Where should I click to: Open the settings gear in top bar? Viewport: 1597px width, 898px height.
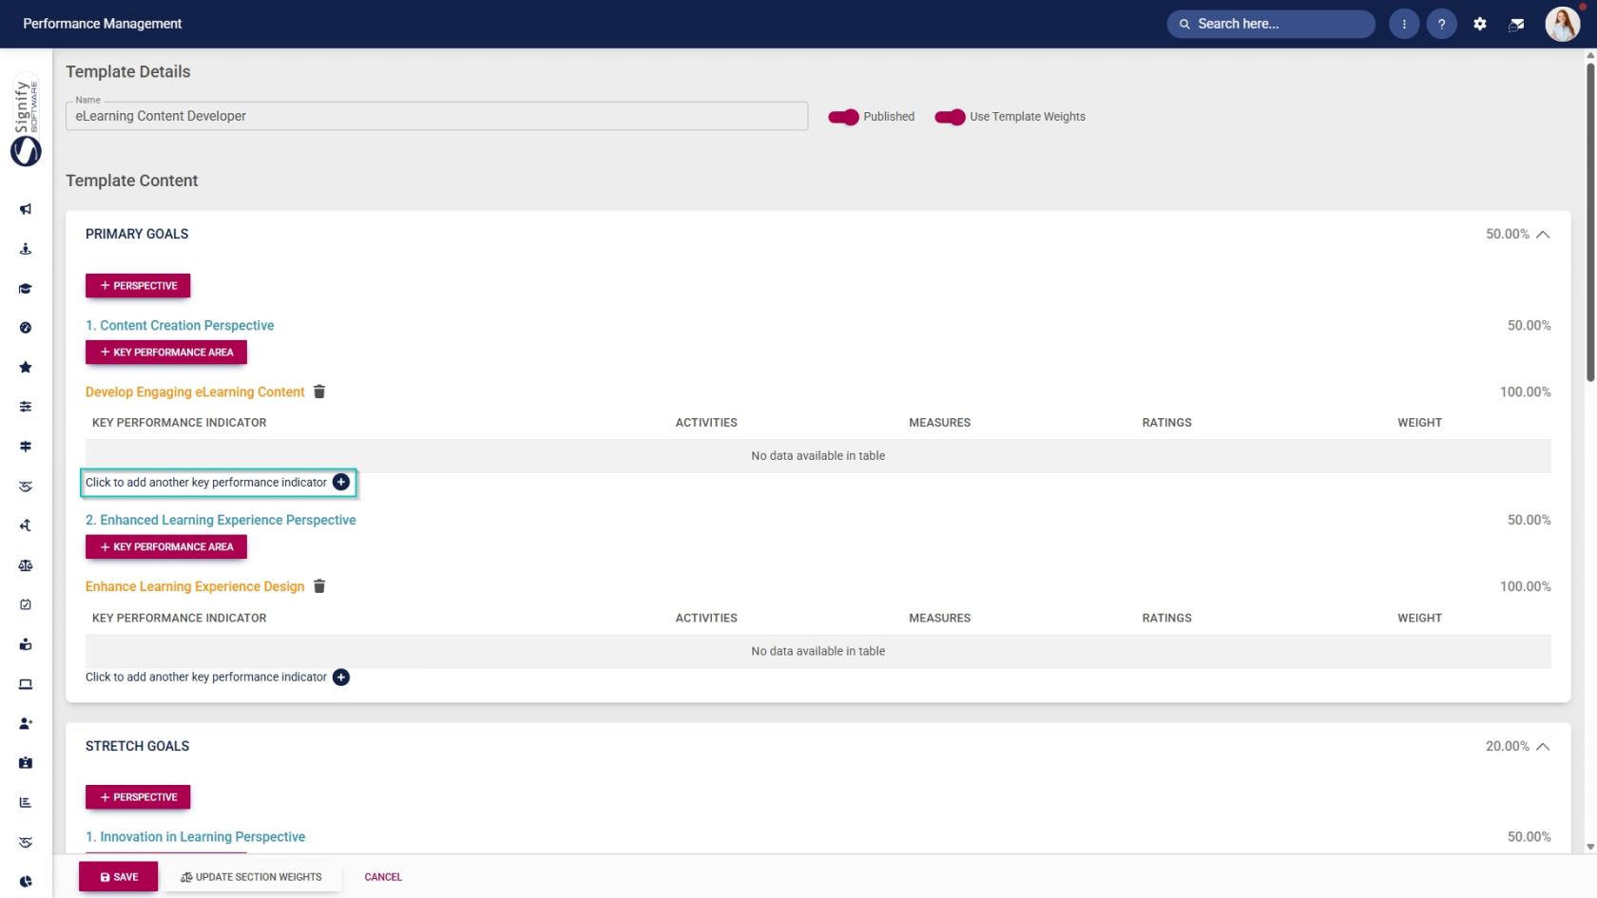pyautogui.click(x=1480, y=24)
